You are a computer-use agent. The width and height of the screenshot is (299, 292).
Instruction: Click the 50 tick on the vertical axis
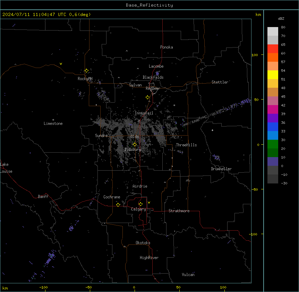(256, 100)
